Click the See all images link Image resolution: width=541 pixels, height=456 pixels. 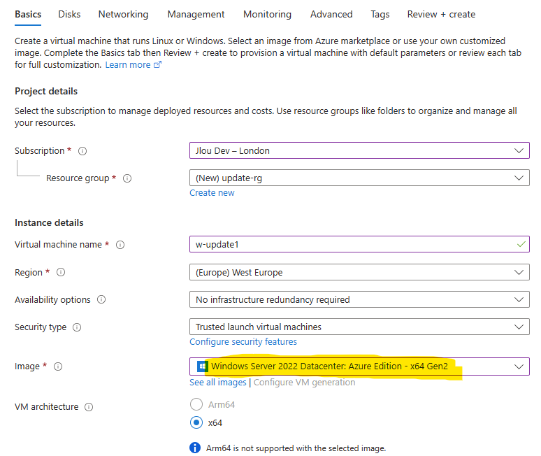217,383
